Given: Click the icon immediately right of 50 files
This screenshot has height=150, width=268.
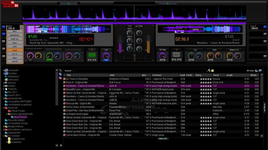Looking at the screenshot, I should coord(256,70).
